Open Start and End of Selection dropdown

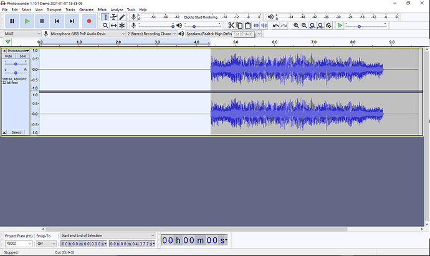[108, 235]
